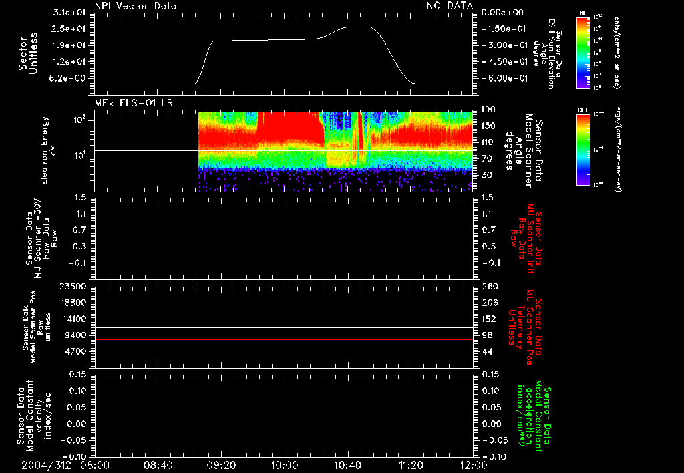This screenshot has height=473, width=684.
Task: Select the red "MU Scanner Pos Telemetry" title
Action: click(x=525, y=327)
